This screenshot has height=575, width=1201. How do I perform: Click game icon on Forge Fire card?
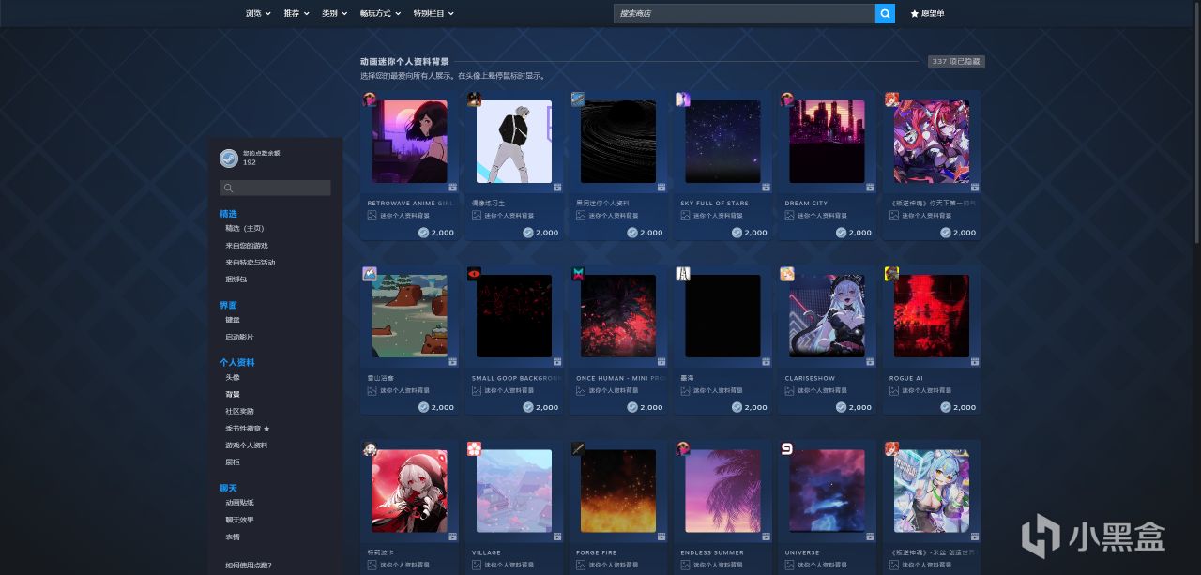pyautogui.click(x=578, y=448)
